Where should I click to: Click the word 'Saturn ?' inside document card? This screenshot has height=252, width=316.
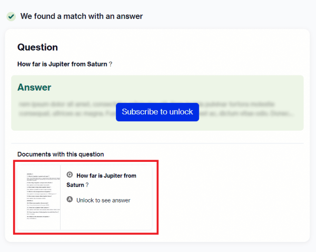tap(77, 185)
